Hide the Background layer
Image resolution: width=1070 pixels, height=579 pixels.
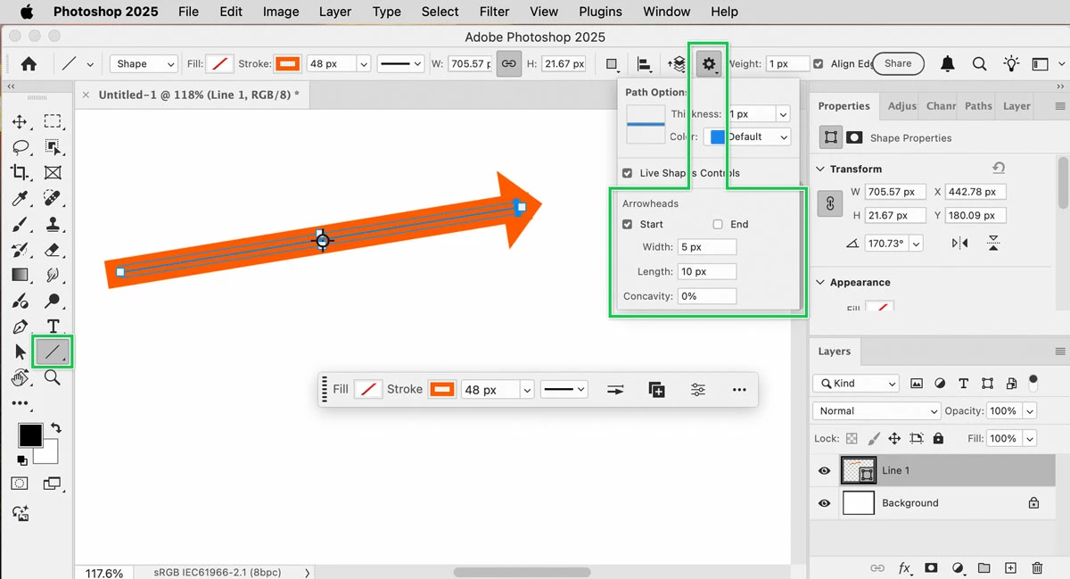click(824, 503)
